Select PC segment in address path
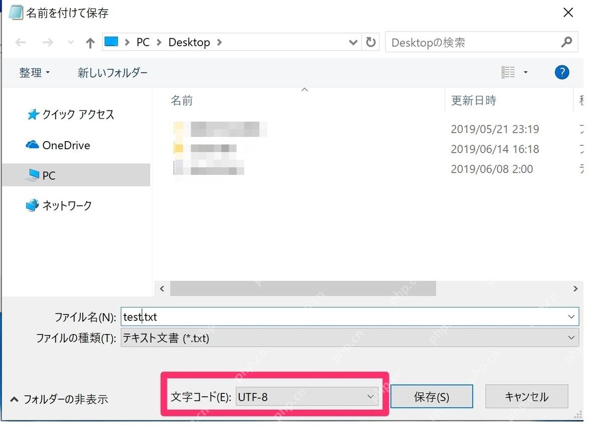The height and width of the screenshot is (441, 603). coord(143,42)
